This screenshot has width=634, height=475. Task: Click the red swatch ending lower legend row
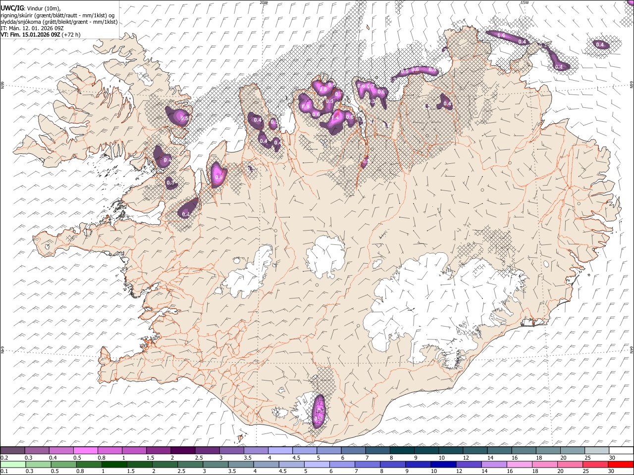pos(621,464)
